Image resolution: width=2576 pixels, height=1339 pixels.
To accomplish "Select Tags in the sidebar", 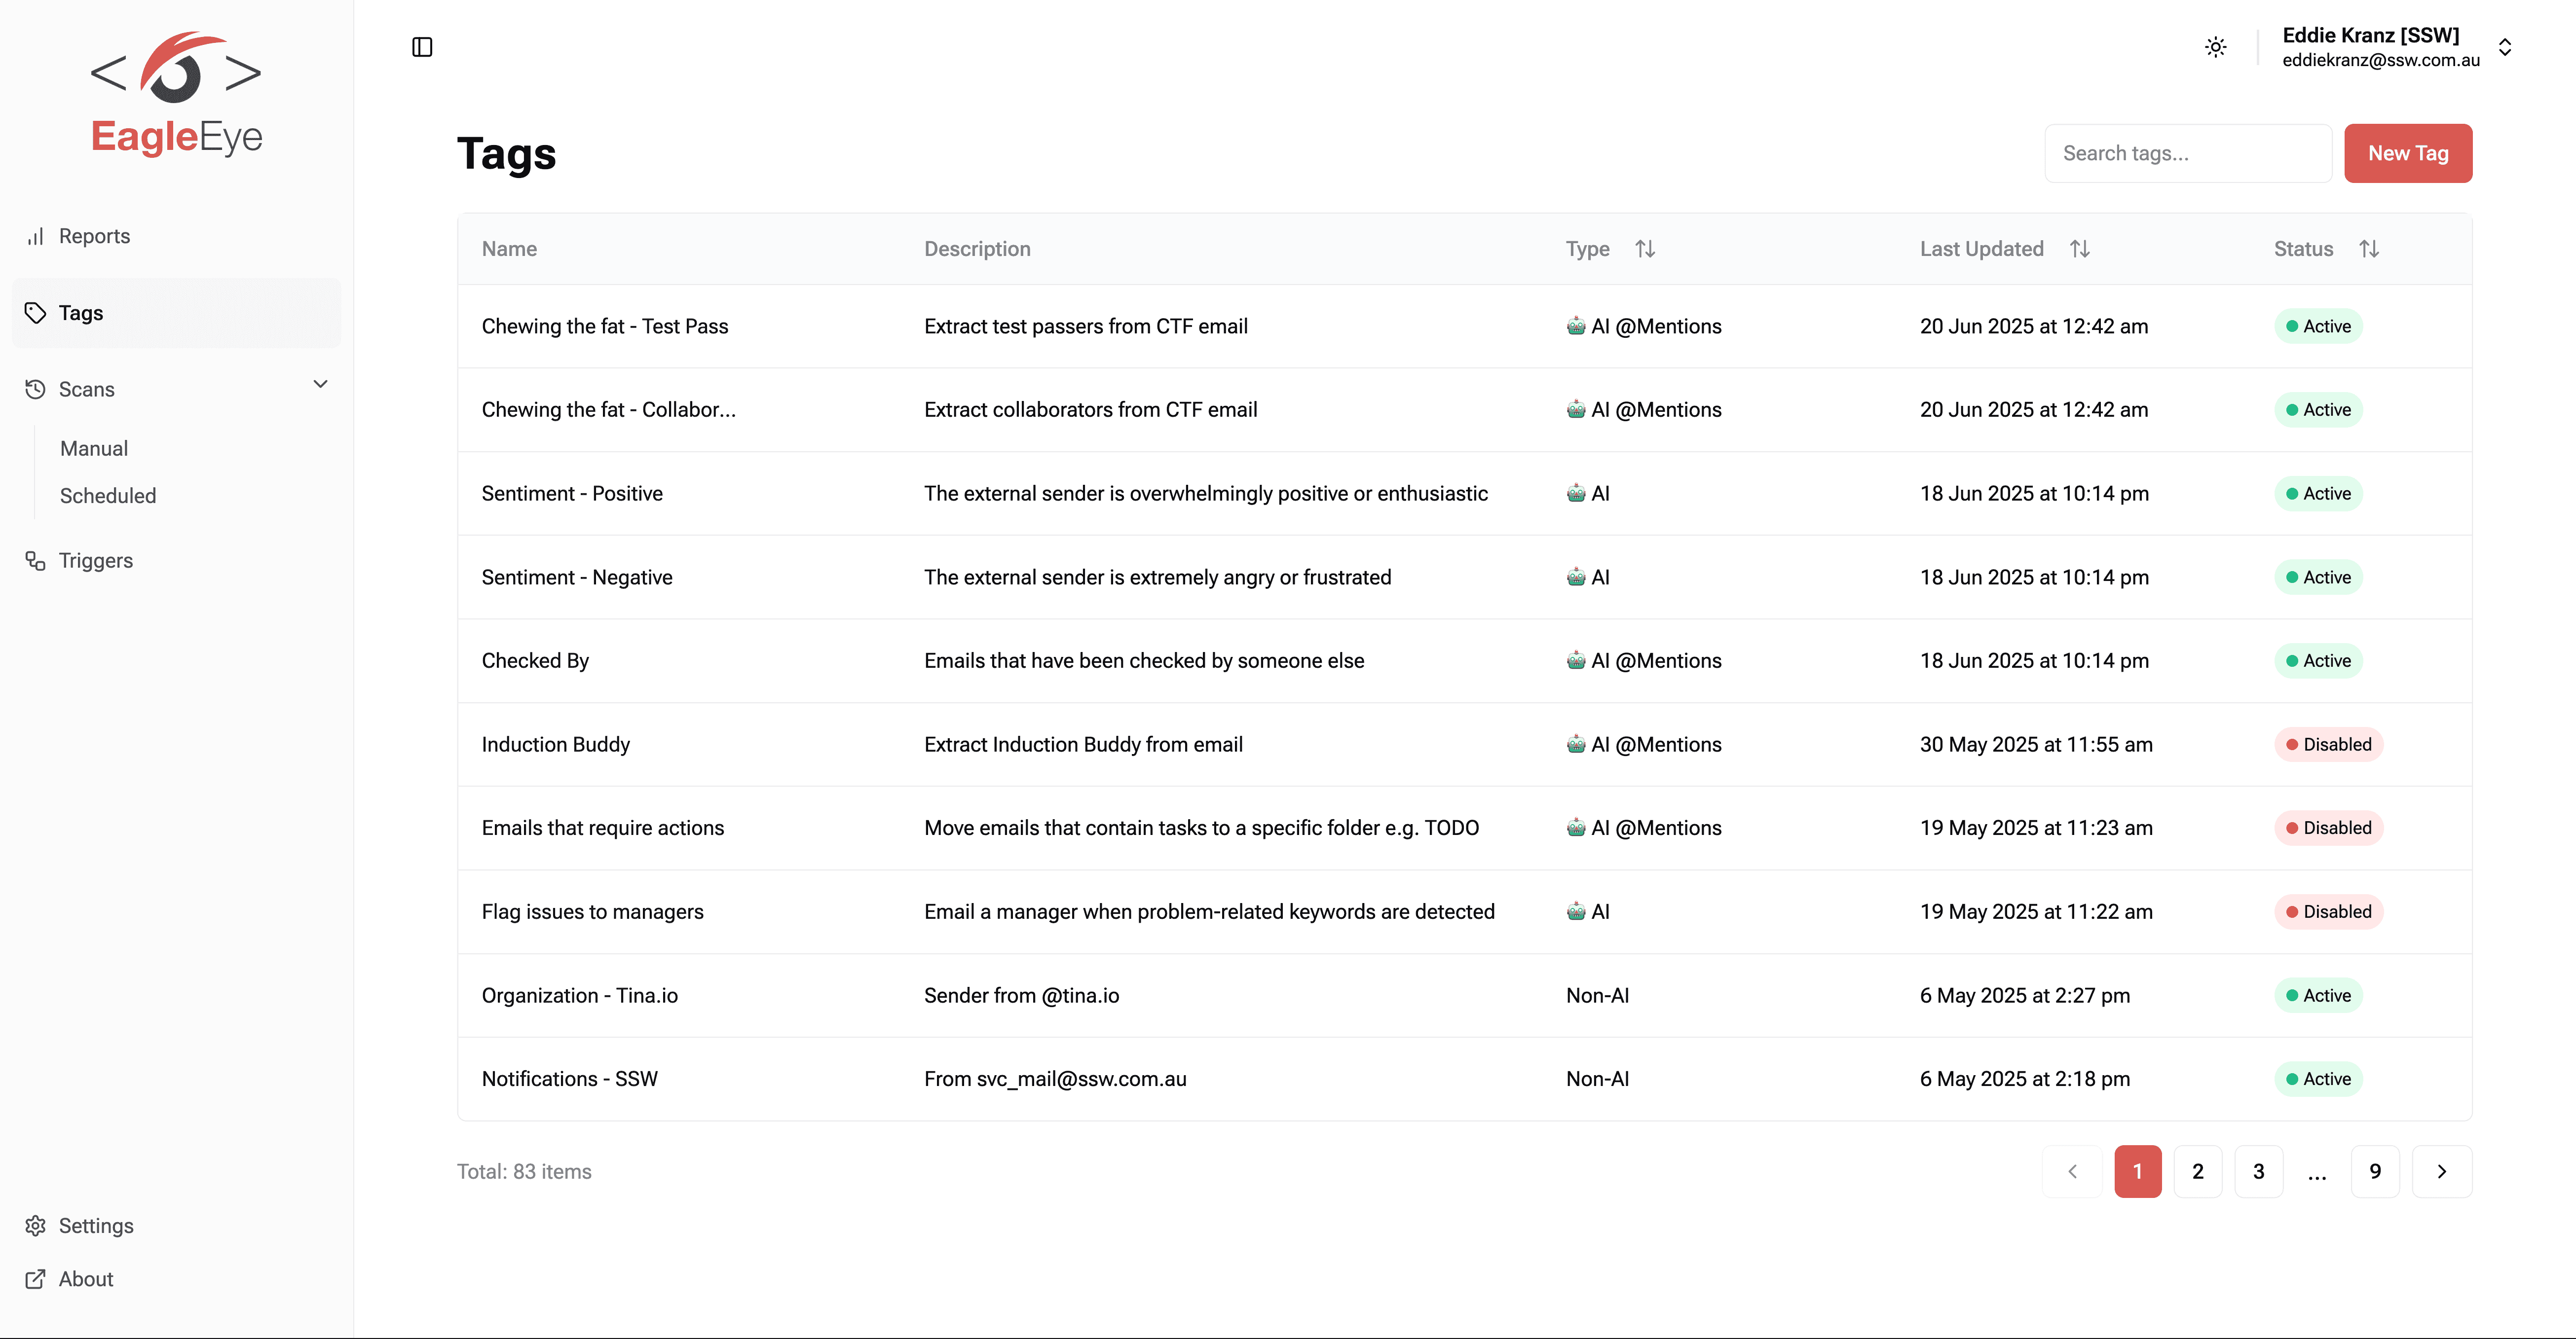I will pyautogui.click(x=176, y=313).
